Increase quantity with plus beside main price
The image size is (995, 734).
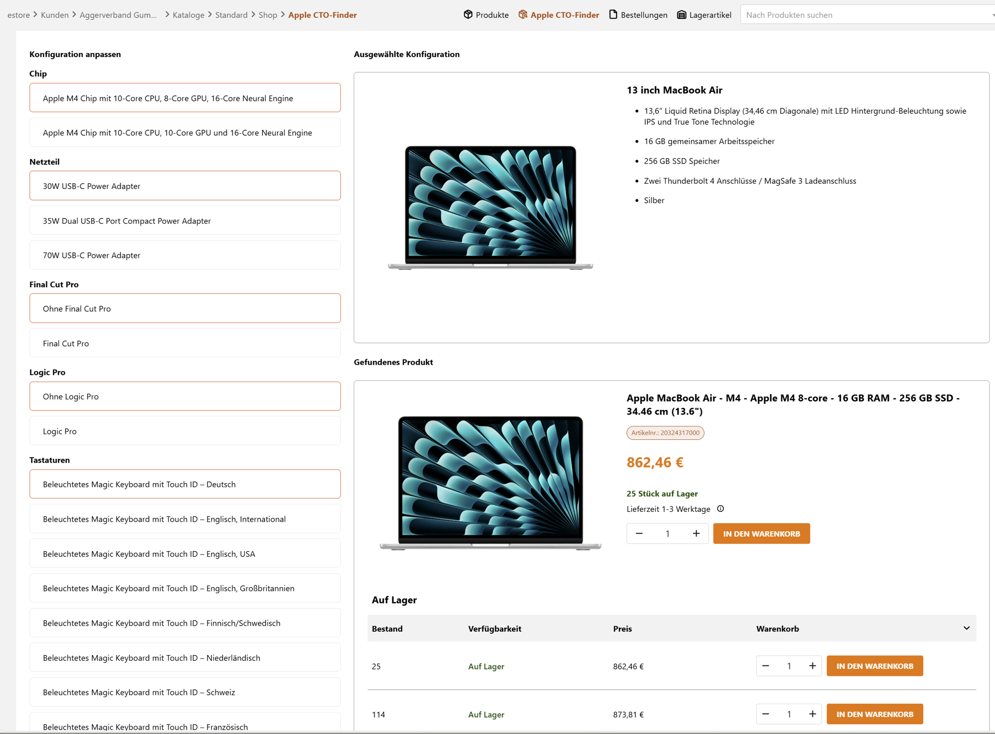696,533
